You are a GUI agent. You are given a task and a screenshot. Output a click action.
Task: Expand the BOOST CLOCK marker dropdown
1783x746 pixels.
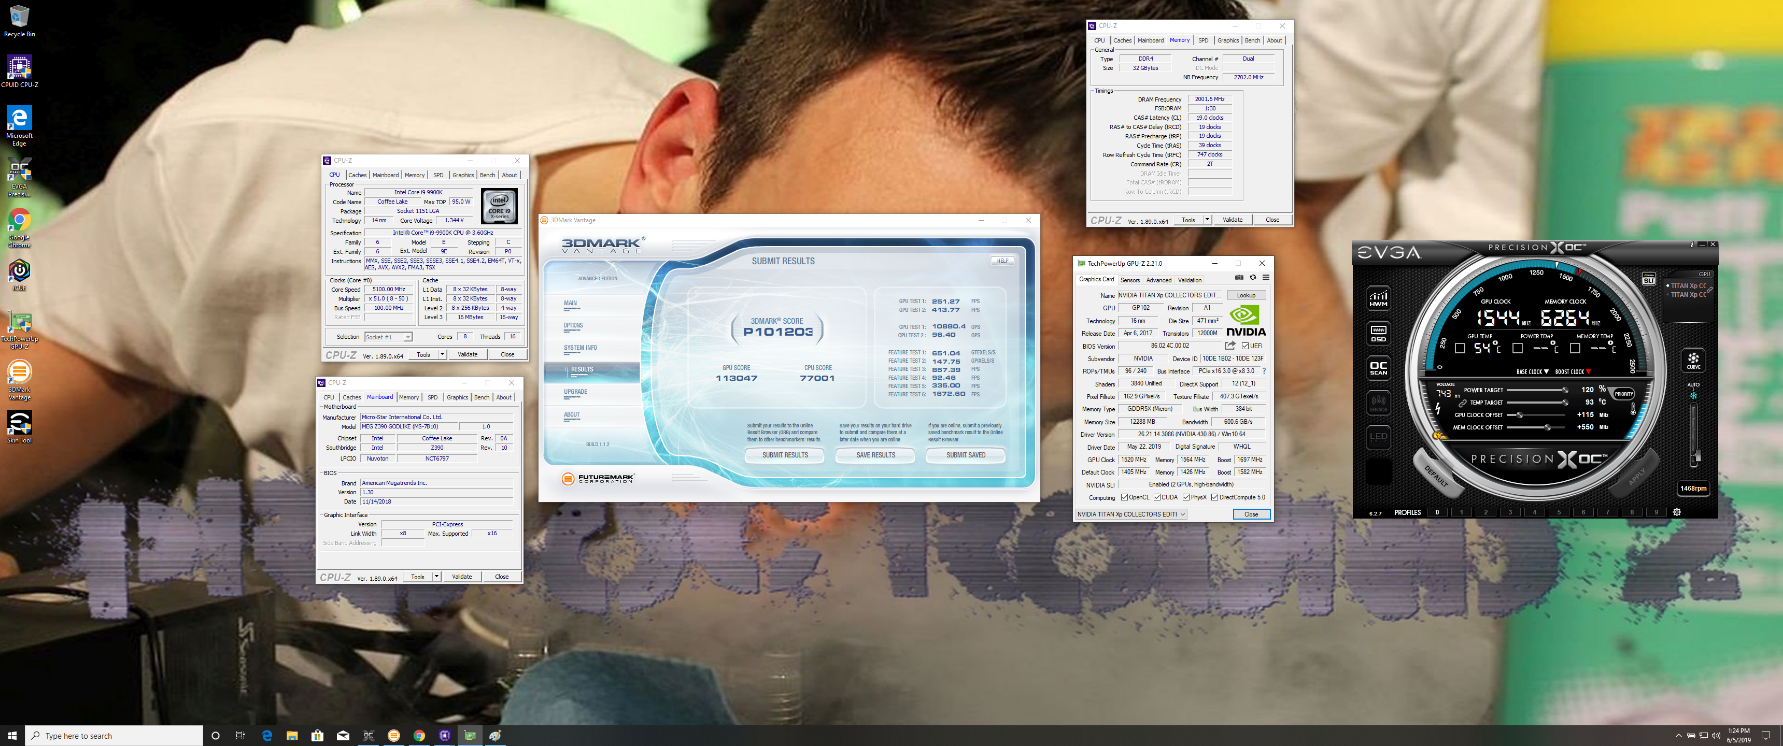click(1588, 371)
